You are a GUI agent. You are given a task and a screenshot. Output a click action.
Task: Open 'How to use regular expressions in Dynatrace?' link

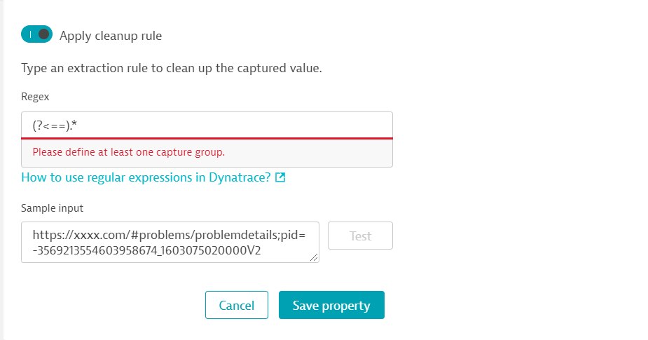[146, 177]
